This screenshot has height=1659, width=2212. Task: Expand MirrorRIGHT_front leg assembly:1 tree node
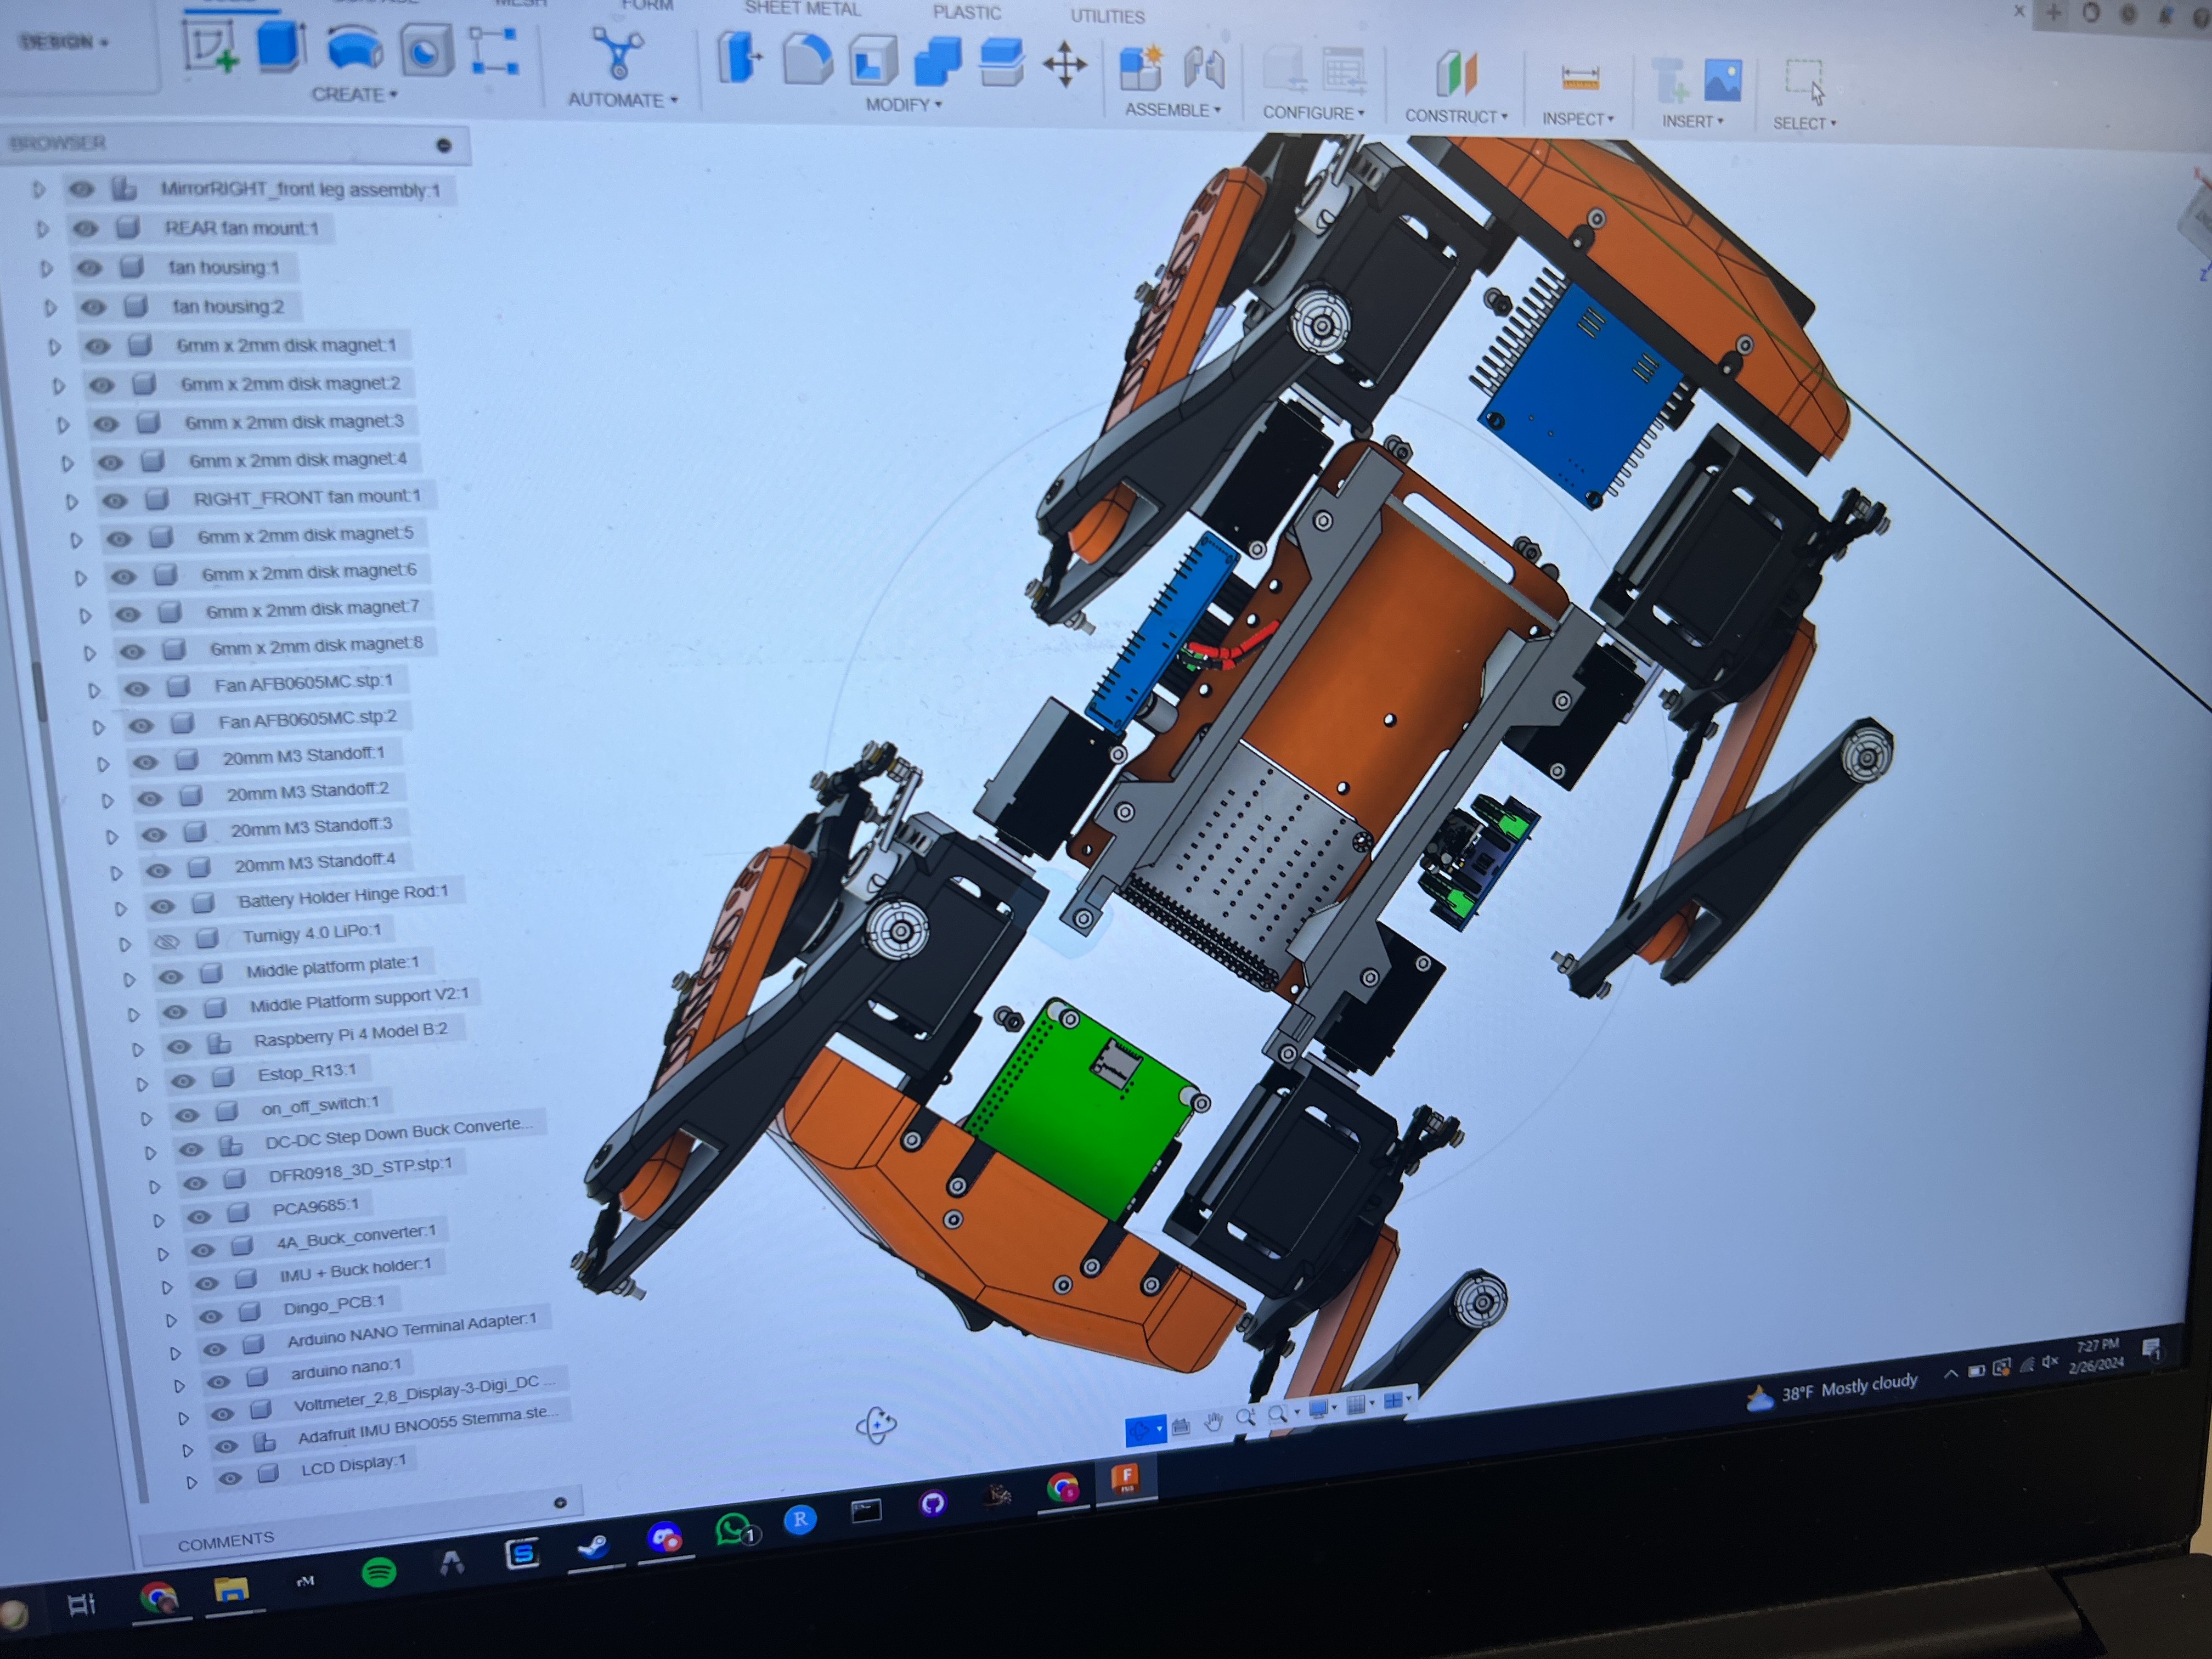coord(38,189)
